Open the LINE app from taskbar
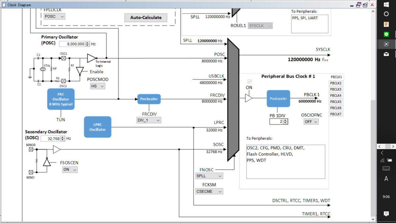The height and width of the screenshot is (223, 396). (386, 34)
